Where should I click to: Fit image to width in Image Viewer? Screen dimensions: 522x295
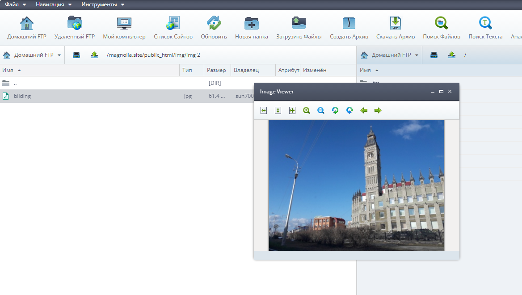(264, 110)
